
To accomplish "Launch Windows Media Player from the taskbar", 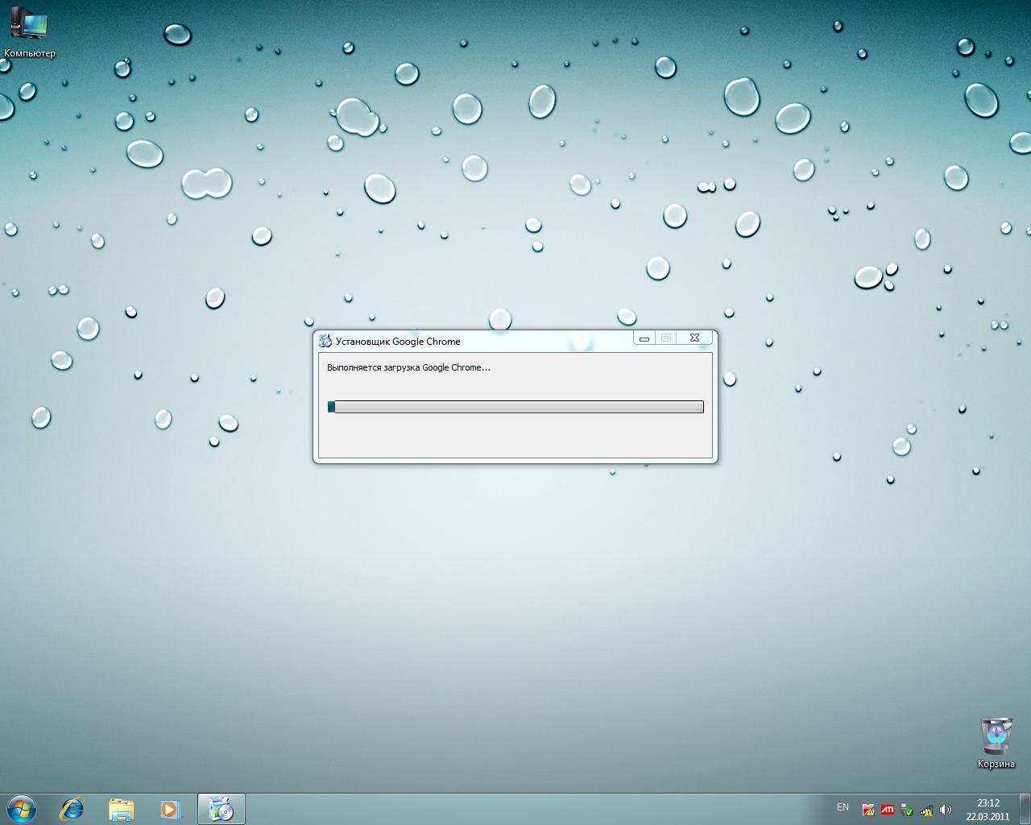I will pos(170,808).
